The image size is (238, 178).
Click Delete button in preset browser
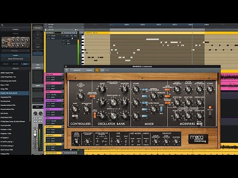point(5,64)
